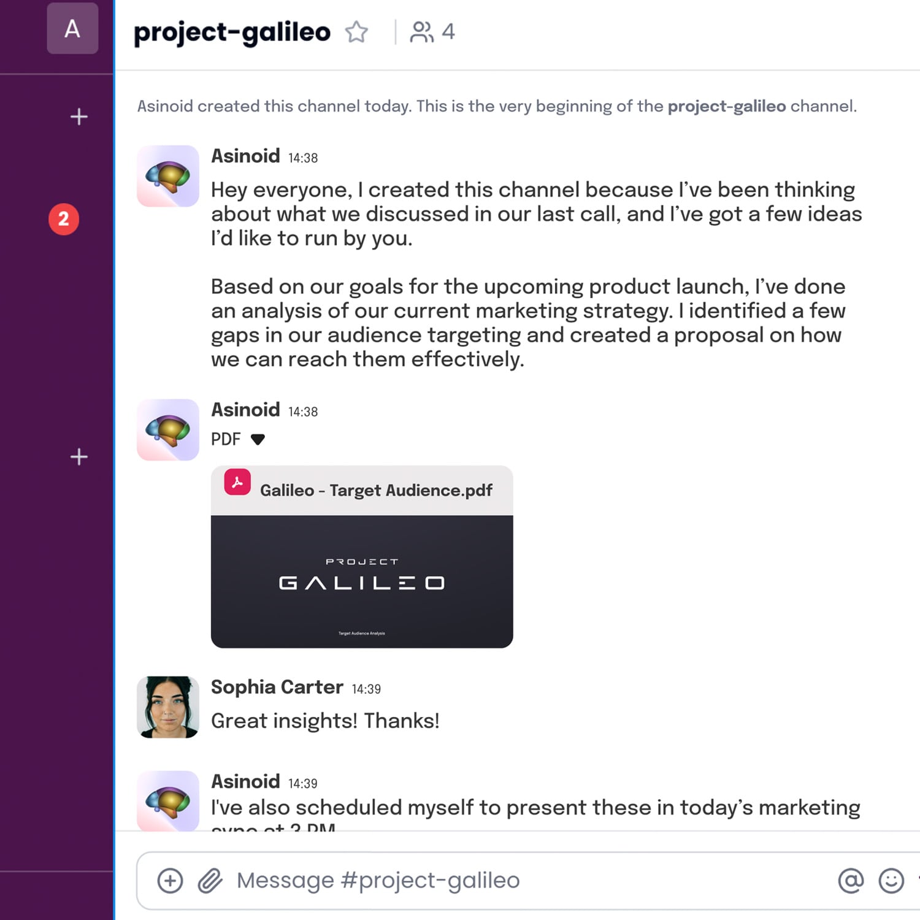Click bolded project-galileo in the channel intro

click(x=726, y=106)
